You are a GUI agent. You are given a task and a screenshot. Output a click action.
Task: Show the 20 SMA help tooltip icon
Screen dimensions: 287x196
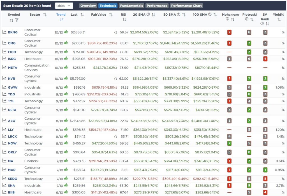tap(148, 15)
